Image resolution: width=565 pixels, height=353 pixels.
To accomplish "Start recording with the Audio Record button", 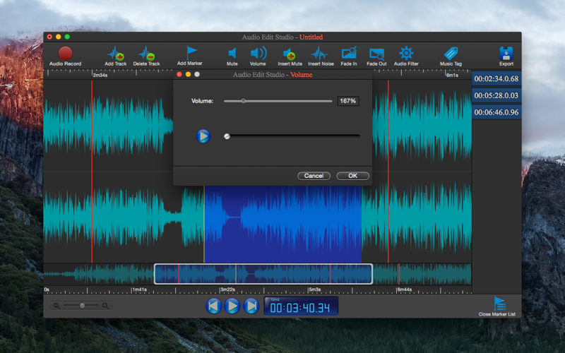I will coord(65,53).
